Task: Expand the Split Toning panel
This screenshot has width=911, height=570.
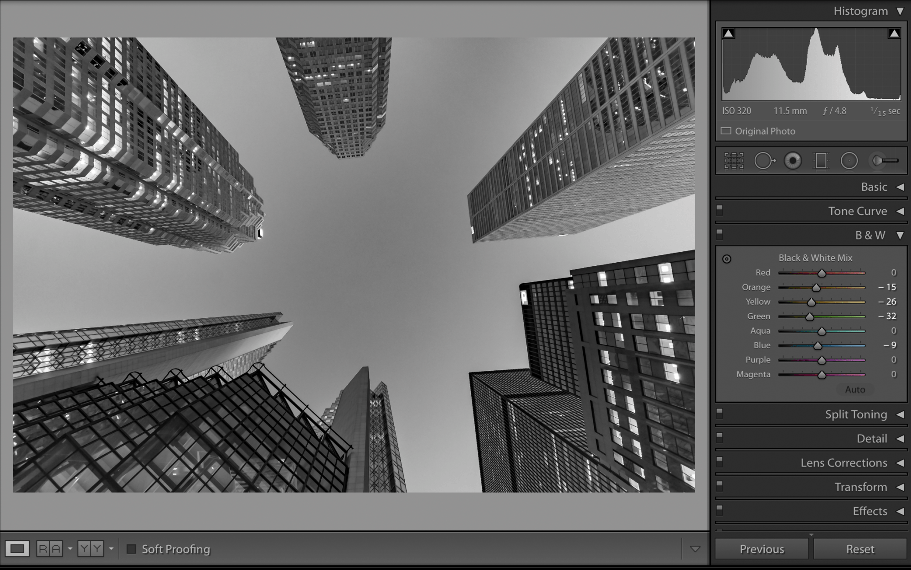Action: click(900, 415)
